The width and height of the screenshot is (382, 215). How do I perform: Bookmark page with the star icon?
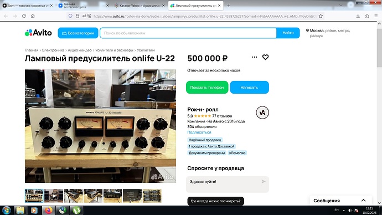point(321,16)
